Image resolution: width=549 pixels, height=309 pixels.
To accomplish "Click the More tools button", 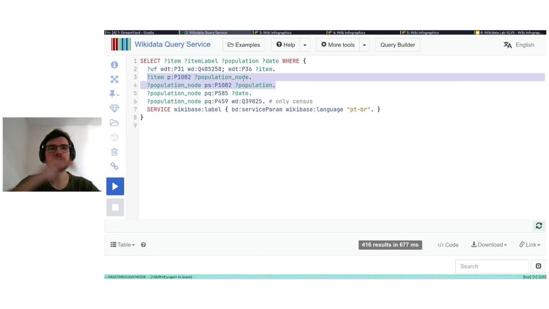I will coord(338,45).
